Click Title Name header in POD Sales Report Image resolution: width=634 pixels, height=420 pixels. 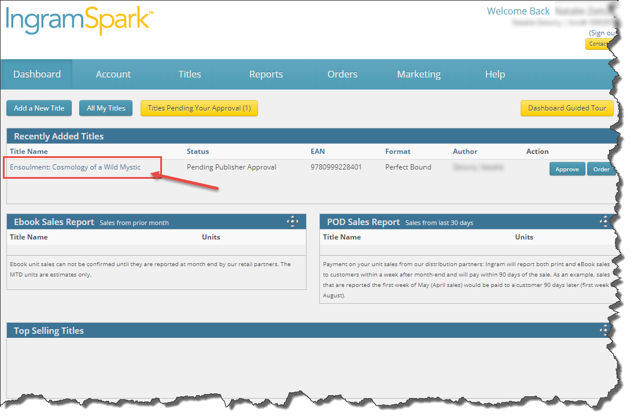(x=342, y=237)
